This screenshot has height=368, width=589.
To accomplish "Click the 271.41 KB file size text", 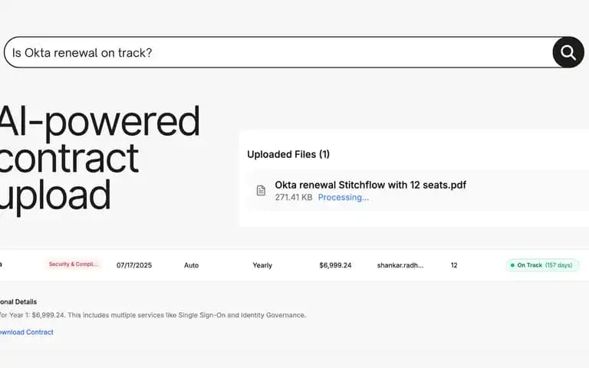I will 294,197.
